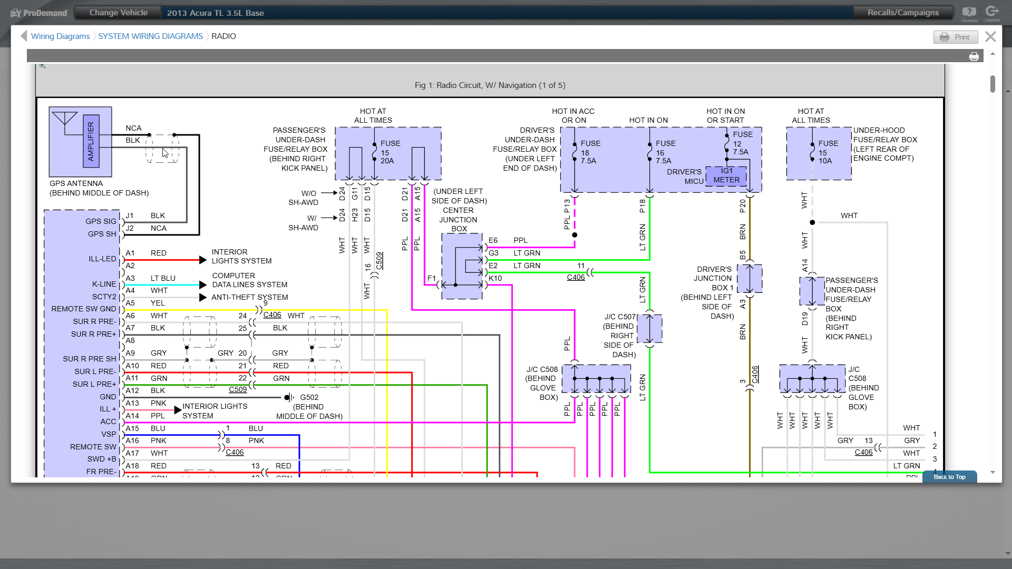Click the ProDemand logo

39,13
